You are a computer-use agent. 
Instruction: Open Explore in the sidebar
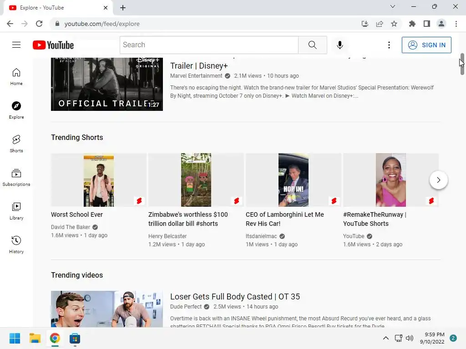(16, 110)
